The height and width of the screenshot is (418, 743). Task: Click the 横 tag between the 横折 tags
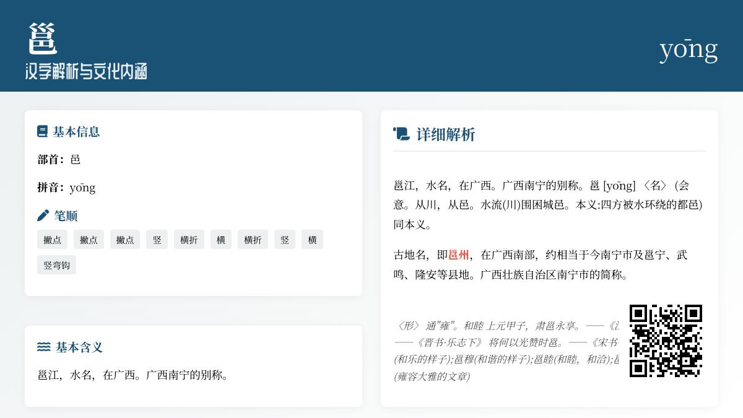coord(221,240)
